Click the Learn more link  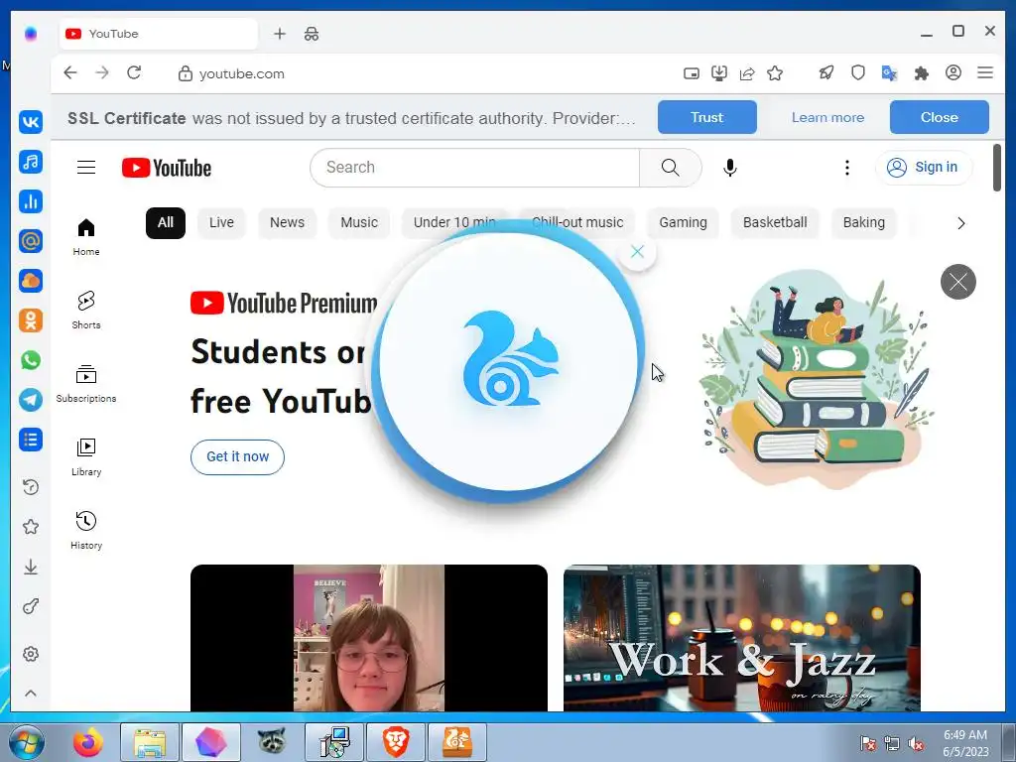coord(827,117)
